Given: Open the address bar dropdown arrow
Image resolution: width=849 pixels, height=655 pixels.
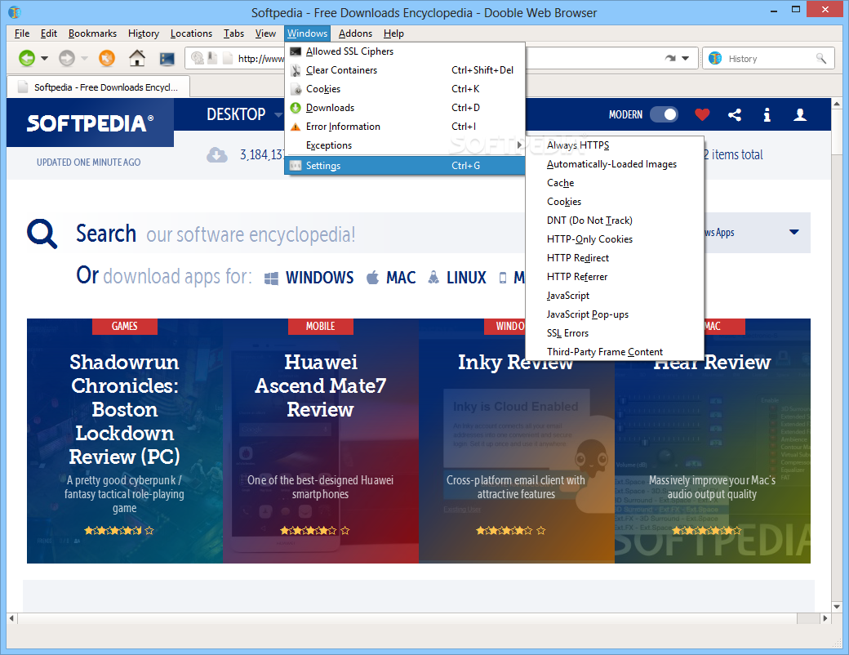Looking at the screenshot, I should [686, 58].
